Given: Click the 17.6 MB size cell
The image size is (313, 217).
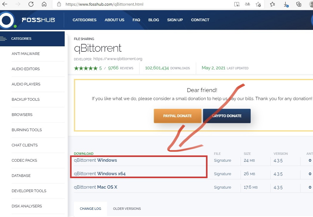Looking at the screenshot, I should point(250,187).
